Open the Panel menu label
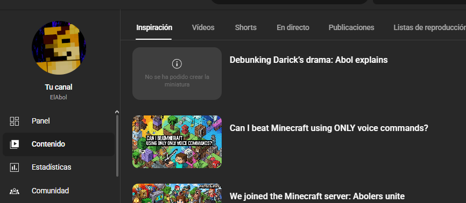 [41, 121]
